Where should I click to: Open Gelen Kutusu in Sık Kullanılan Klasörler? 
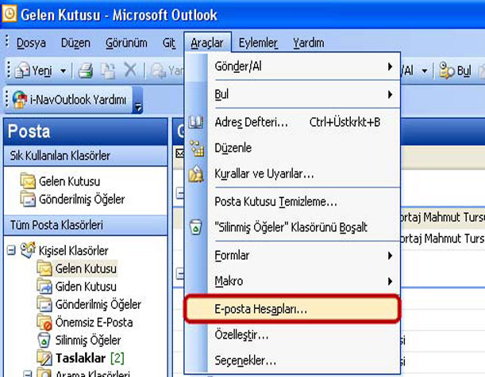[x=70, y=181]
